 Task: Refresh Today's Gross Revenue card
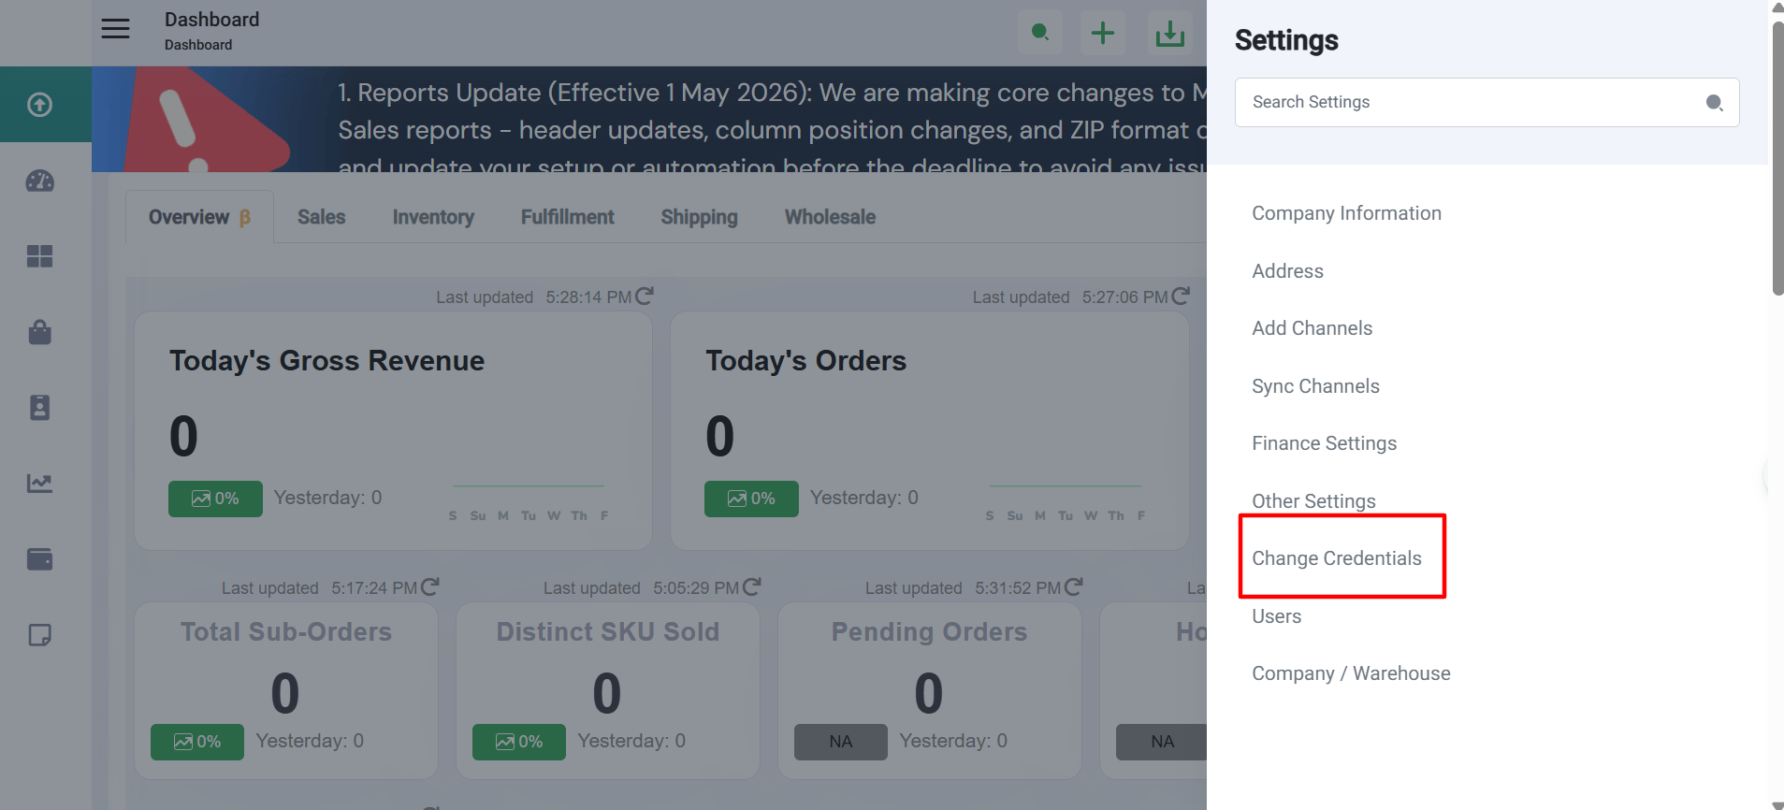pyautogui.click(x=645, y=296)
